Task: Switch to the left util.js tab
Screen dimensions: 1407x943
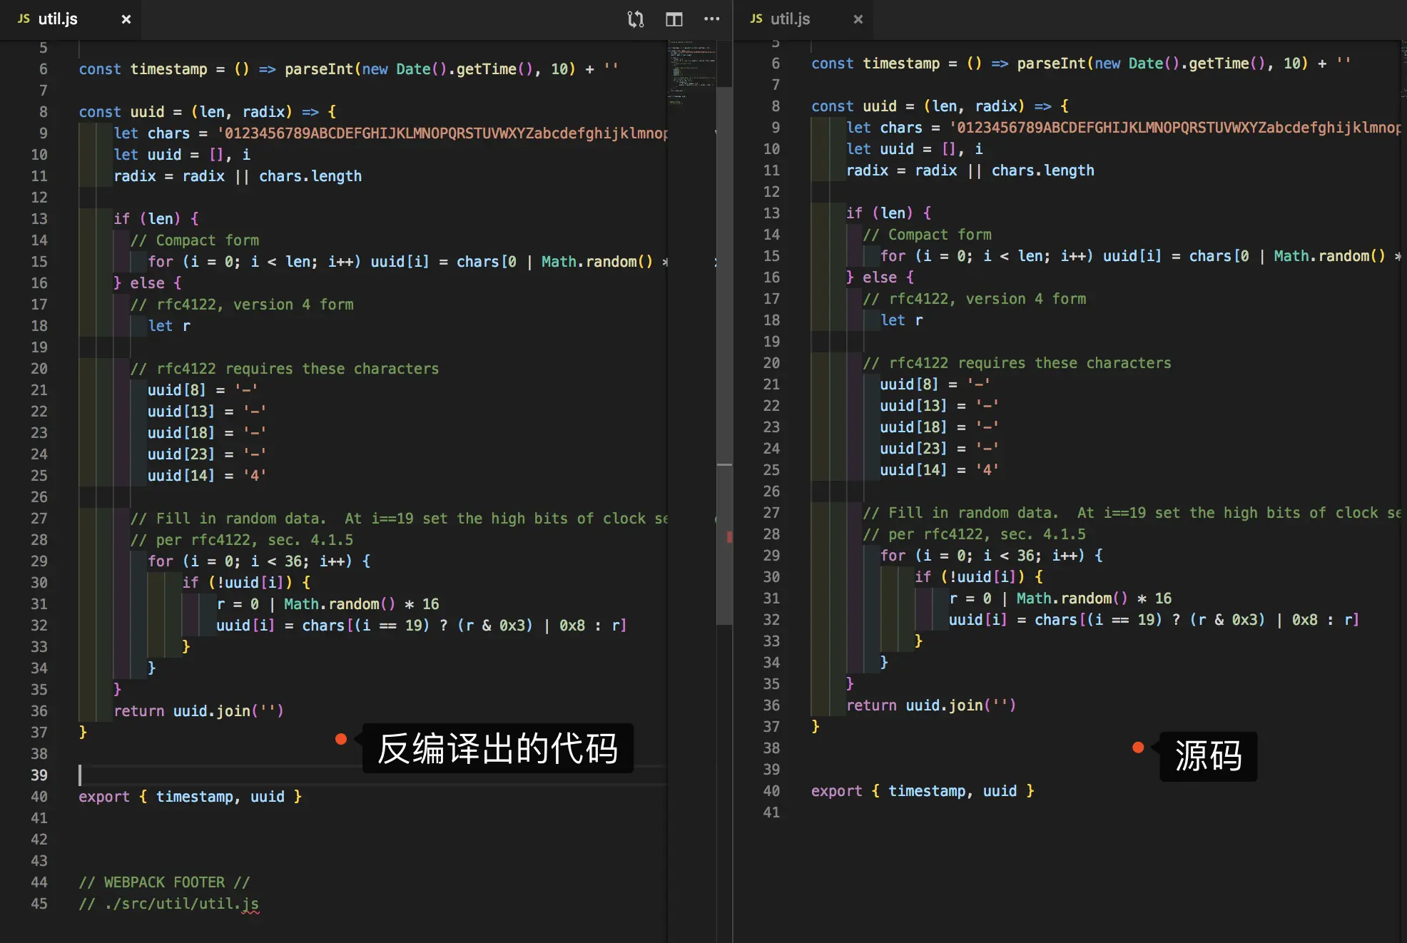Action: point(59,19)
